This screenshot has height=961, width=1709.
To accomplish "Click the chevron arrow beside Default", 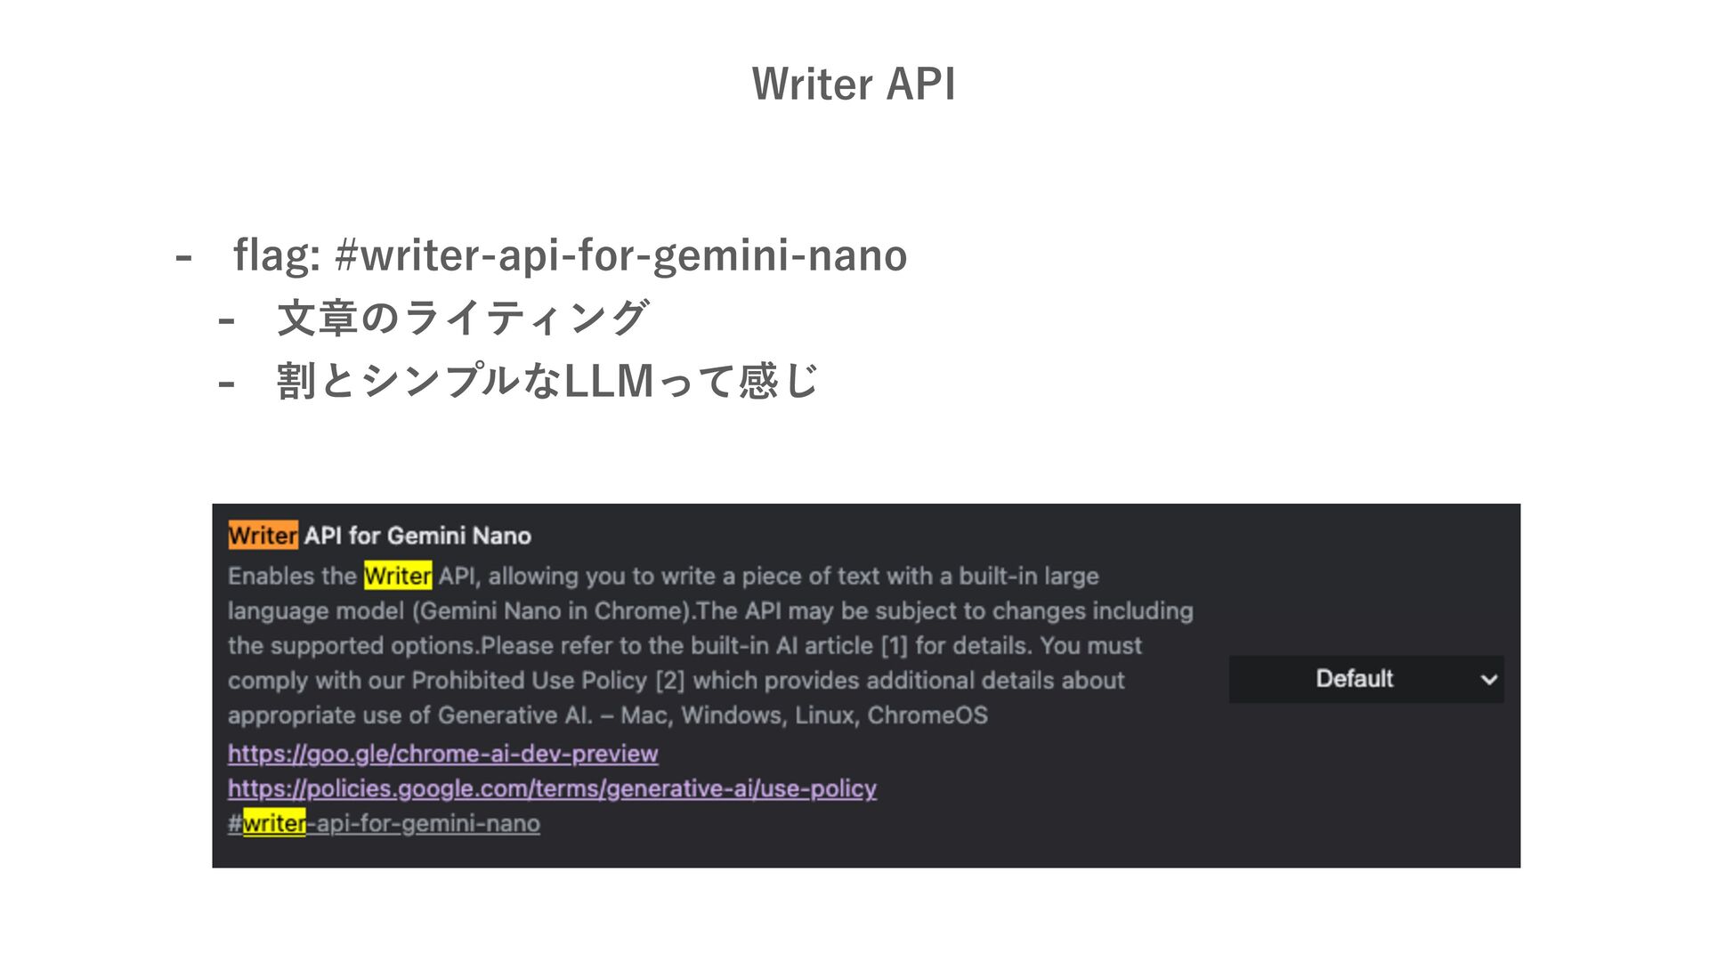I will click(1488, 680).
